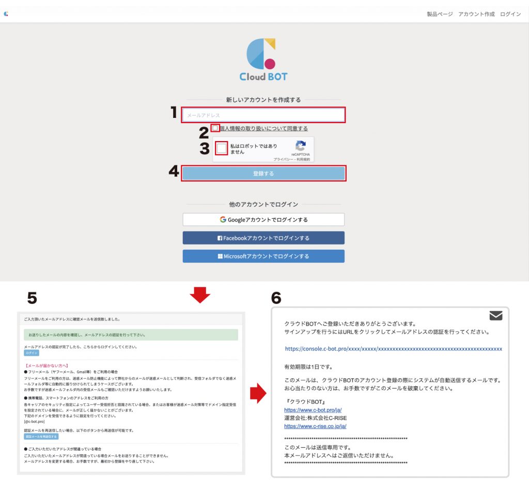Click the reCAPTCHA logo icon

pos(300,146)
